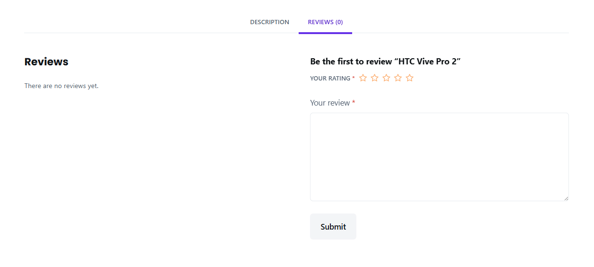The height and width of the screenshot is (267, 594).
Task: Click the "Your review" field label
Action: tap(330, 103)
